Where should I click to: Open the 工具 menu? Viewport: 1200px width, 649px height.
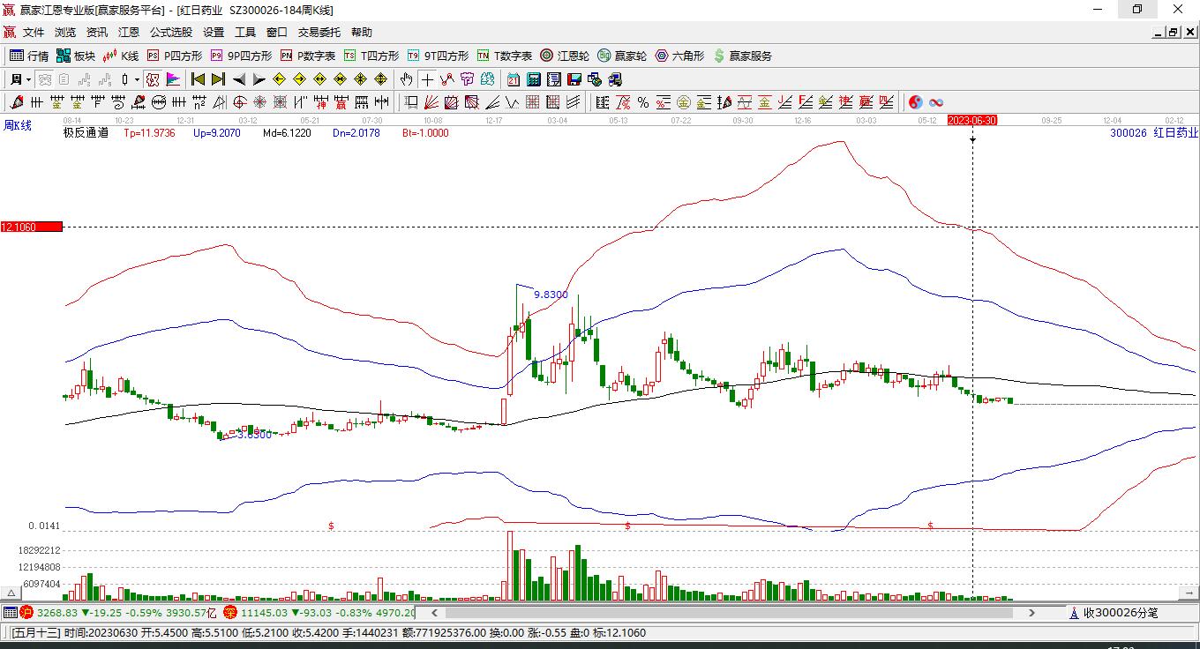(245, 33)
